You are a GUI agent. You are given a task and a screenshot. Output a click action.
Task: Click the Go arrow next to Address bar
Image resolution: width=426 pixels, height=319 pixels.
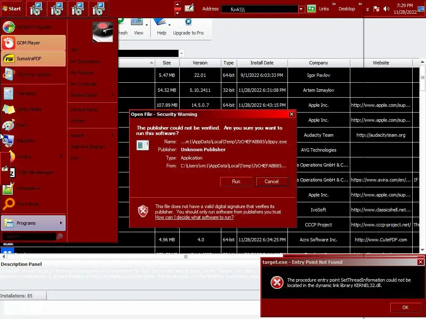[311, 9]
